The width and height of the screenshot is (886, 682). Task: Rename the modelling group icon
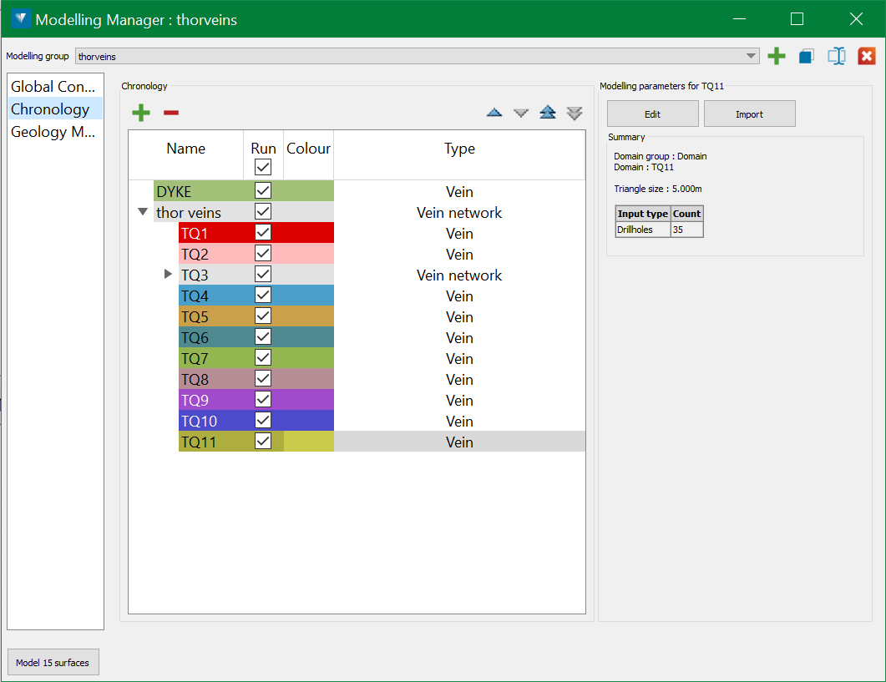coord(837,57)
